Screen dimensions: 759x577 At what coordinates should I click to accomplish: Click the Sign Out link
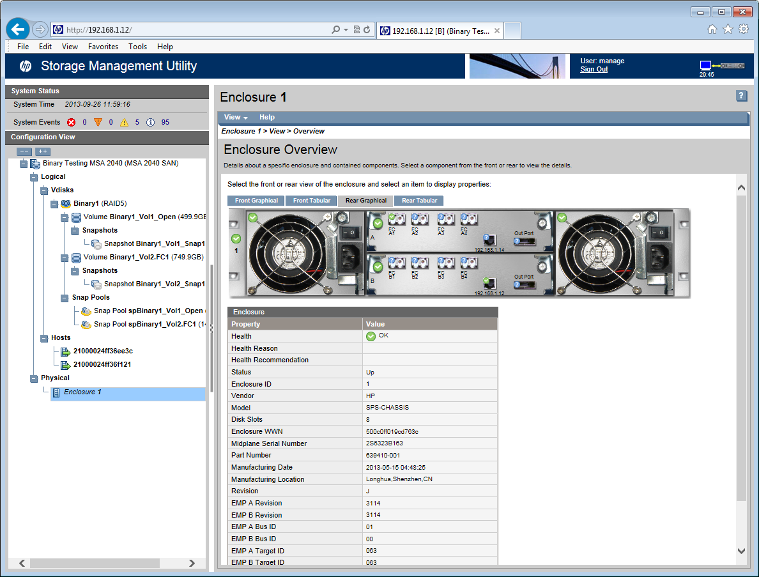coord(594,69)
